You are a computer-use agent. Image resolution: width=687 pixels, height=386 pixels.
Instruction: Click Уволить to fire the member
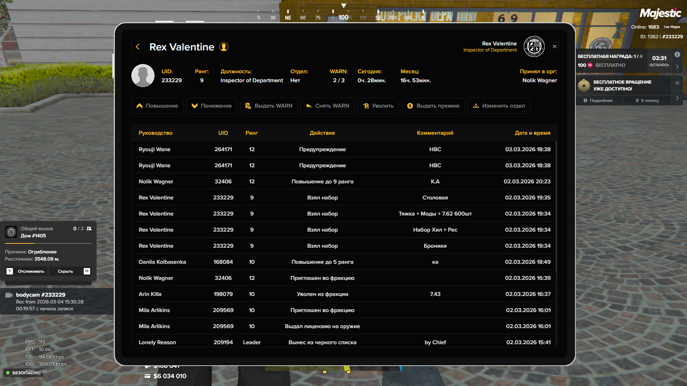tap(378, 106)
